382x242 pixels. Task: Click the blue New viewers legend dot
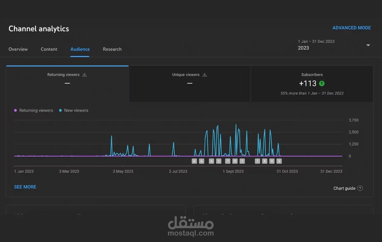point(60,110)
